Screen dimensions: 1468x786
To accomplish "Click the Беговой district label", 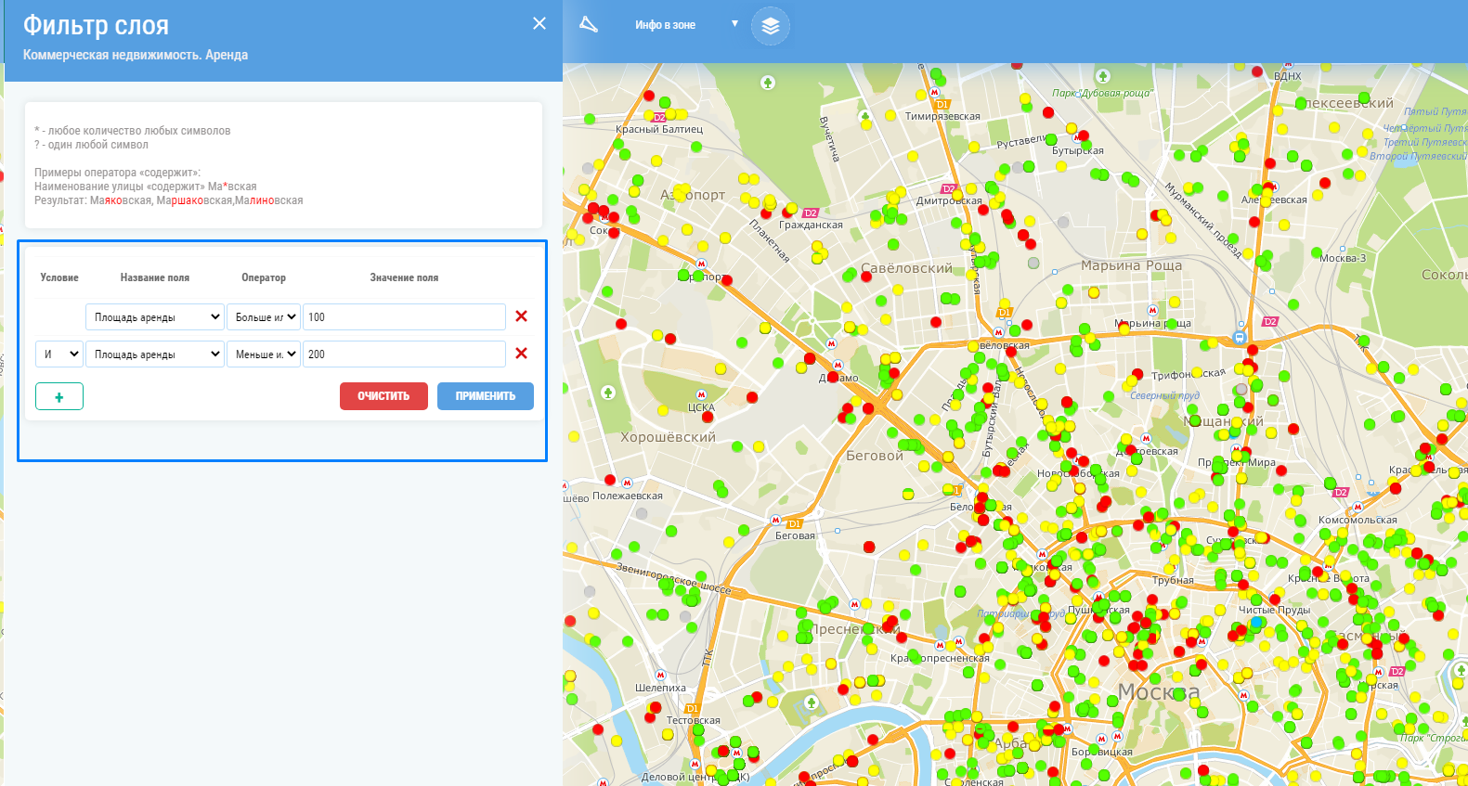I will [x=875, y=456].
